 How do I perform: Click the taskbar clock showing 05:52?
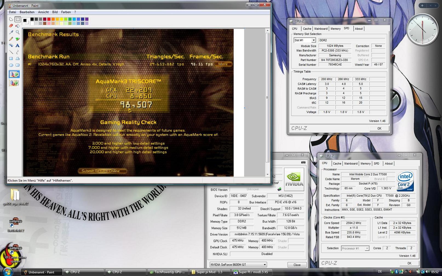435,272
